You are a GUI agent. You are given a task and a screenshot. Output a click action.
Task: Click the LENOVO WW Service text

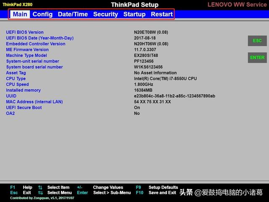point(237,5)
